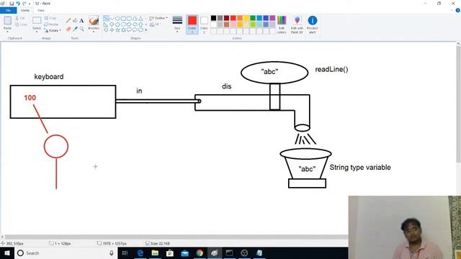
Task: Choose the Rounded rectangular callout shape
Action: coord(129,30)
